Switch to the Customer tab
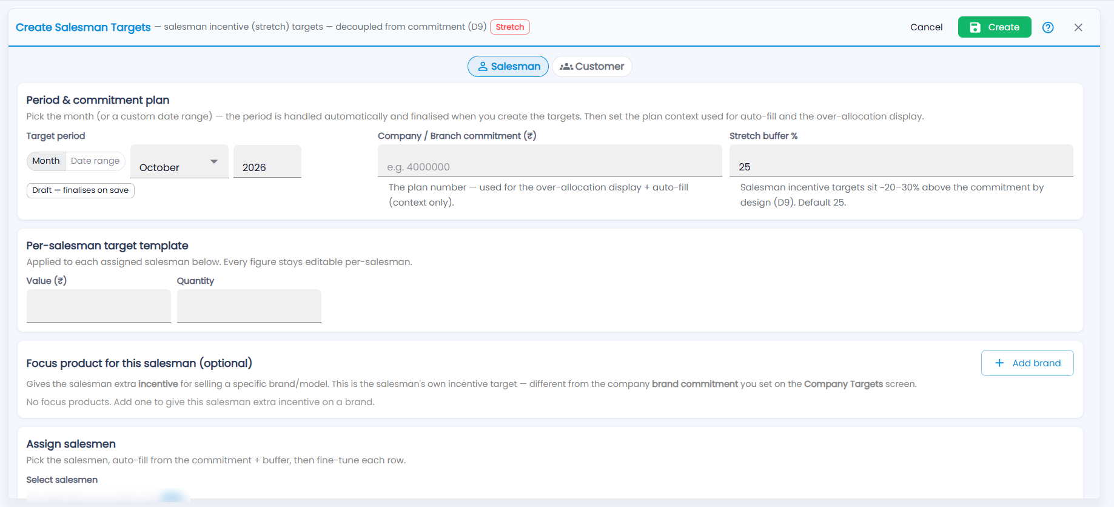This screenshot has height=507, width=1114. click(x=592, y=66)
